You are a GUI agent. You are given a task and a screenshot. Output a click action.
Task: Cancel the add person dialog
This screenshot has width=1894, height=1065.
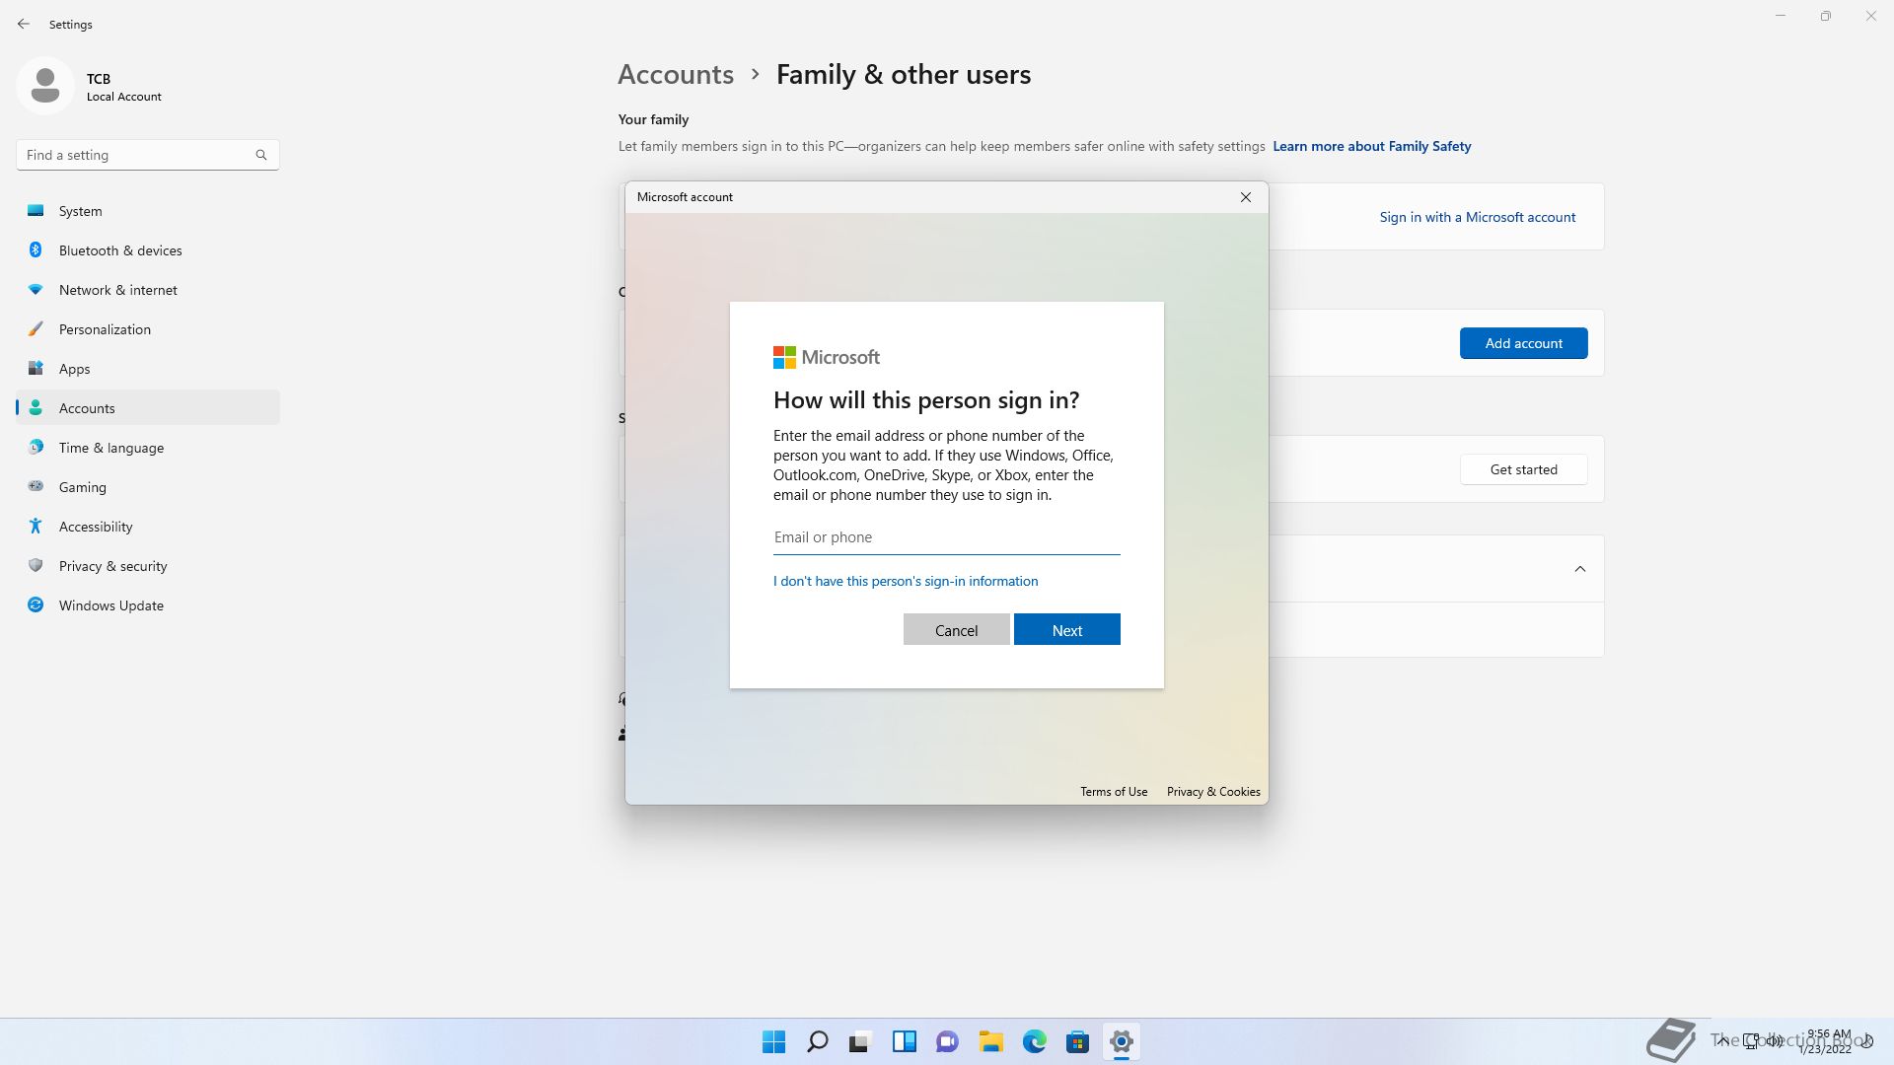956,629
